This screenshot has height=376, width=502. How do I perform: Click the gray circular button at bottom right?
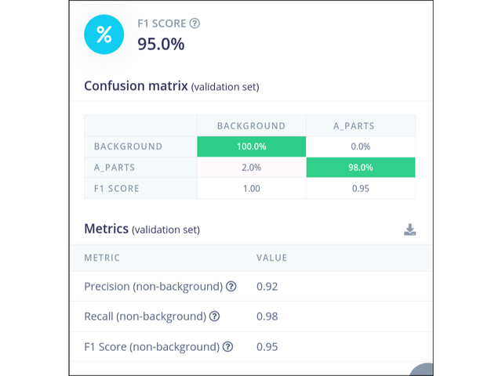(423, 370)
